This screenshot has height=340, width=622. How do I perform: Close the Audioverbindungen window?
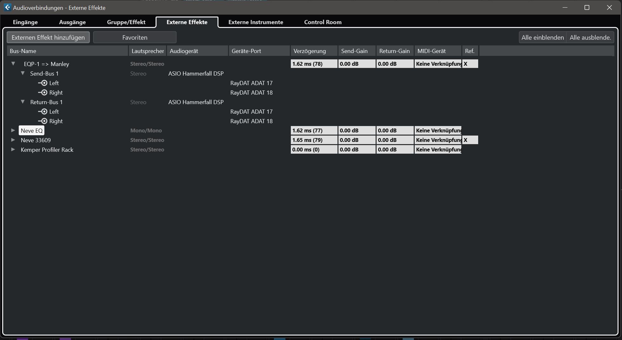(x=609, y=7)
